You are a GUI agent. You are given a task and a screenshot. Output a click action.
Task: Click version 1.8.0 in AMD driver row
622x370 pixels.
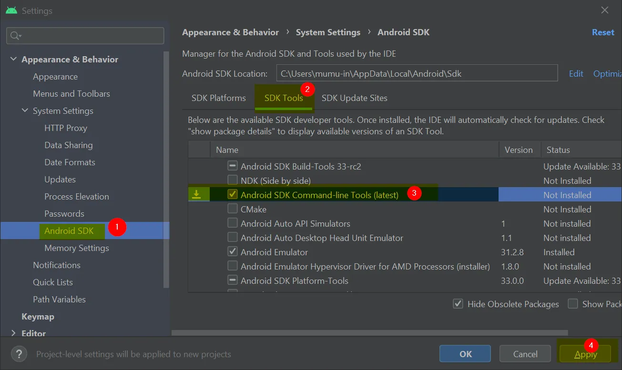coord(510,266)
